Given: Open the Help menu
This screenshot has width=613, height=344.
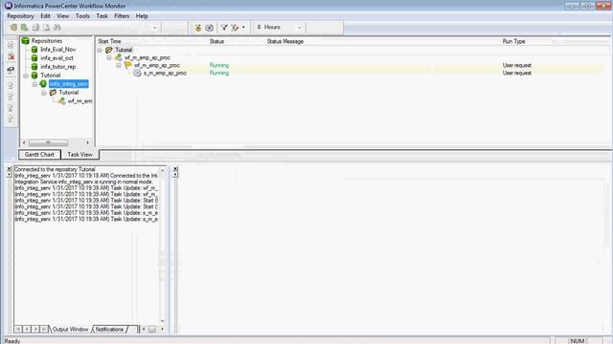Looking at the screenshot, I should tap(142, 16).
